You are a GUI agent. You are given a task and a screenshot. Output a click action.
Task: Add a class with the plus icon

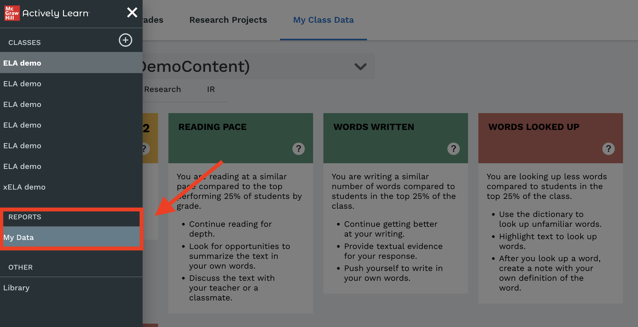pyautogui.click(x=126, y=40)
